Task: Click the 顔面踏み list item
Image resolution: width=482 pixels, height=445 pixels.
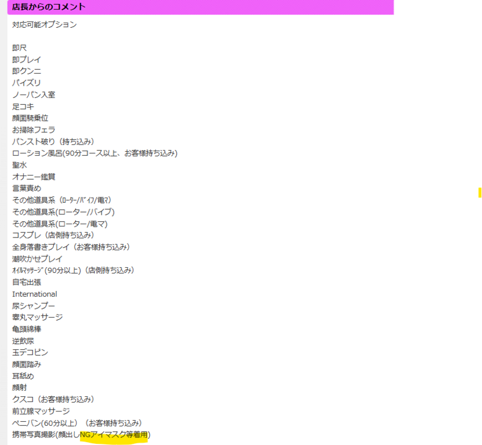Action: (x=27, y=364)
